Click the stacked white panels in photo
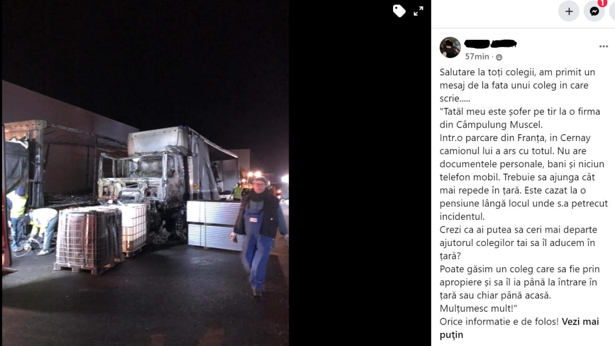The width and height of the screenshot is (615, 346). [x=213, y=225]
